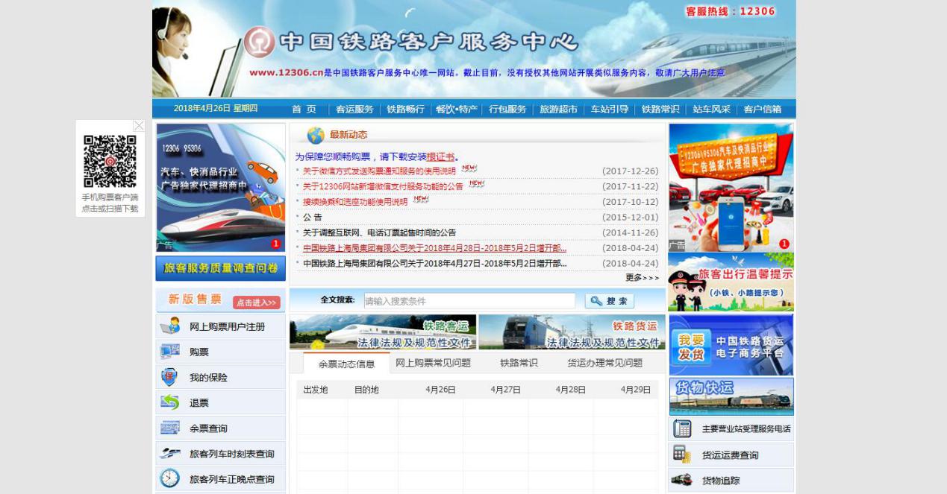This screenshot has width=947, height=494.
Task: Click the 4月26日 column header
Action: click(440, 390)
